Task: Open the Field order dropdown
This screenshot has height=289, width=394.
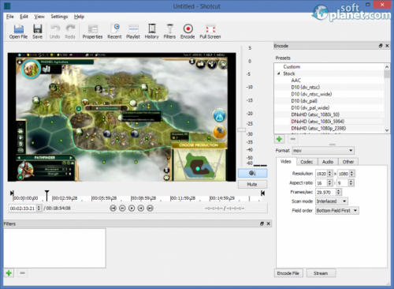Action: point(336,211)
